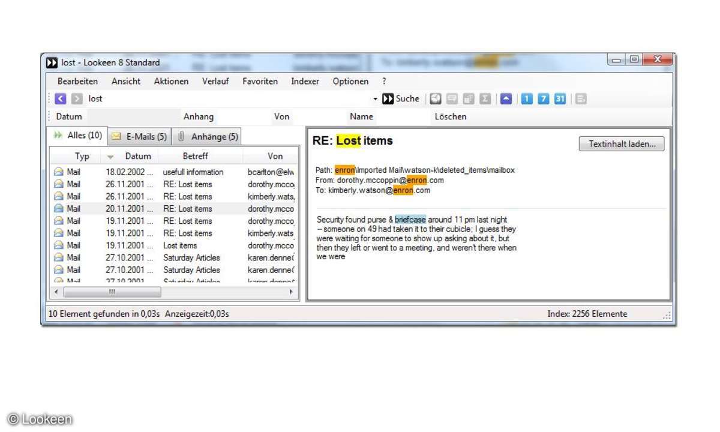This screenshot has height=432, width=720.
Task: Open the Bearbeiten menu
Action: tap(77, 81)
